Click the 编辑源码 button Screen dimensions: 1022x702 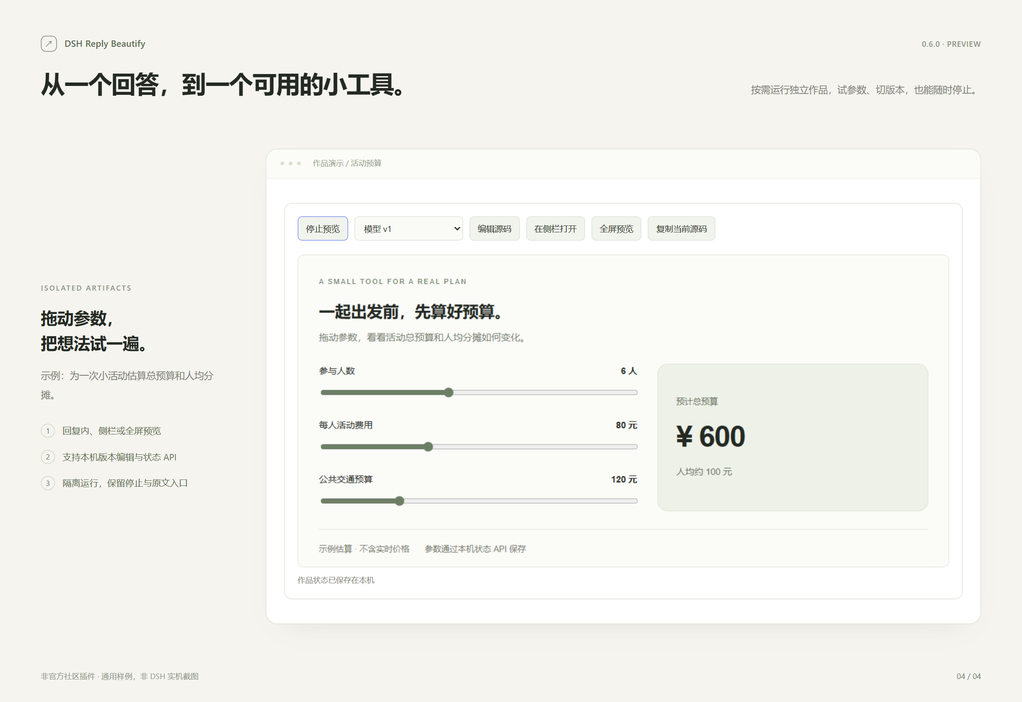coord(494,229)
